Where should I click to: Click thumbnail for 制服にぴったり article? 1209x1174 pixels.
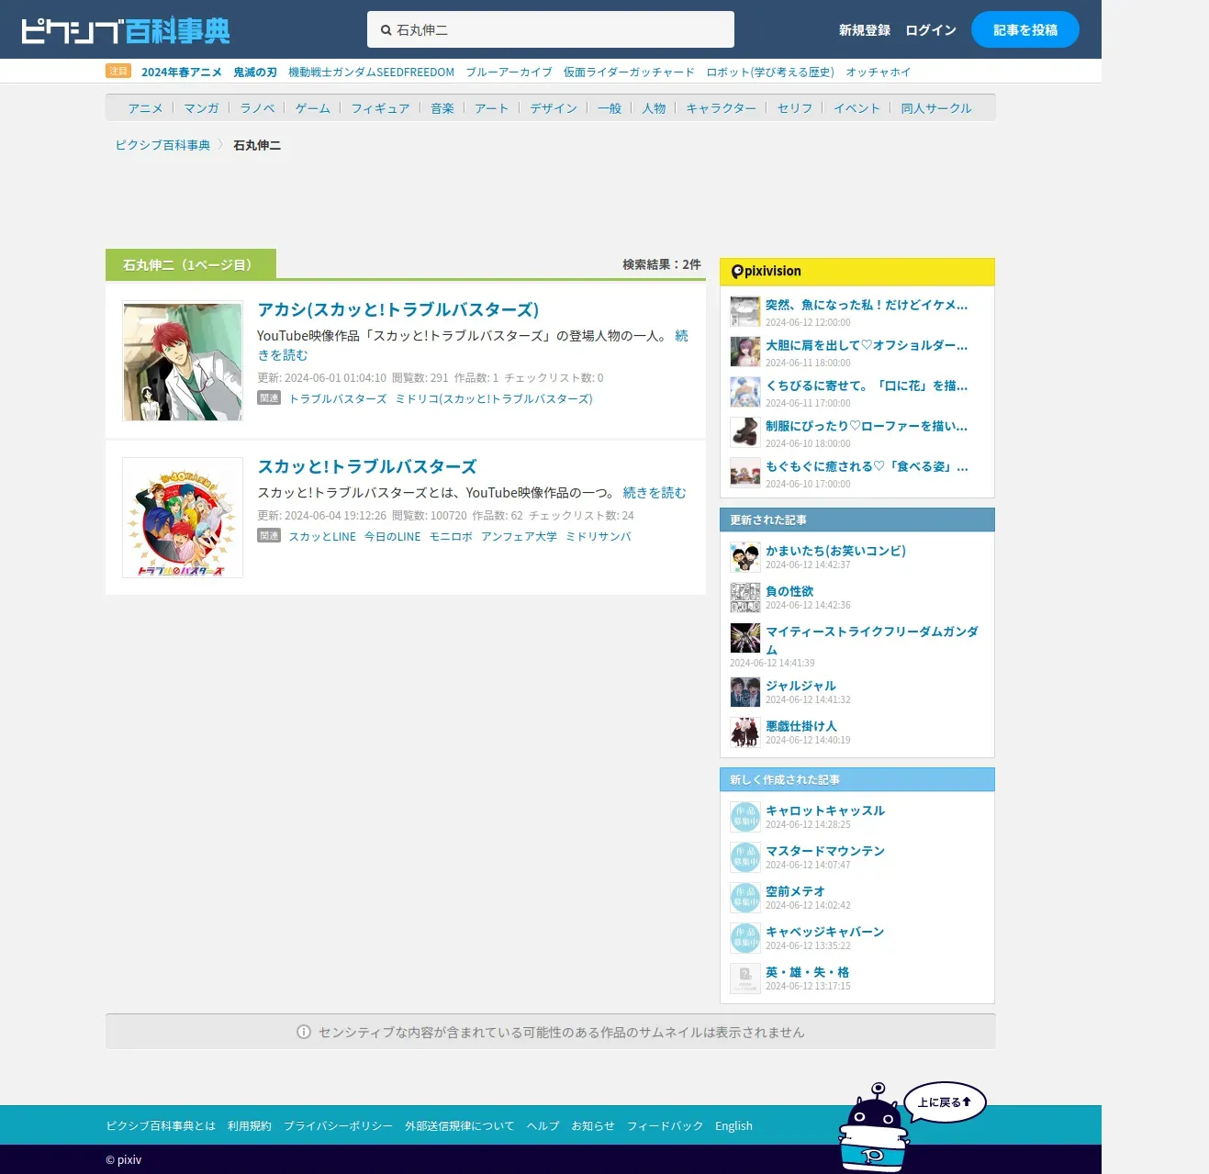point(744,432)
